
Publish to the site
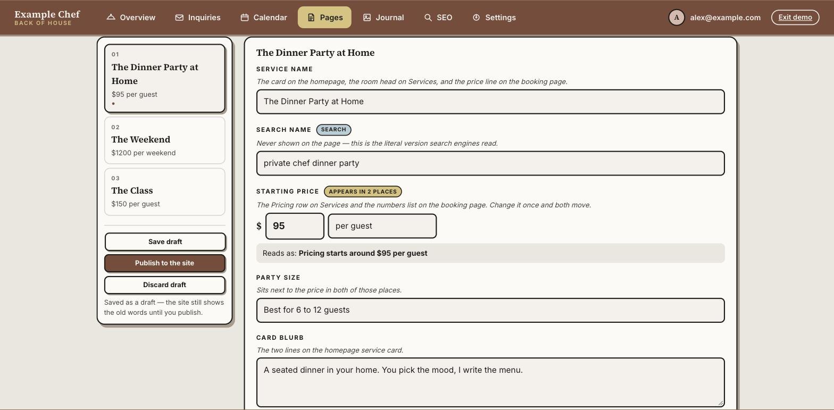(x=165, y=263)
